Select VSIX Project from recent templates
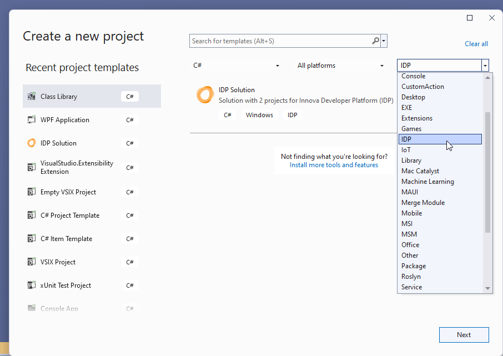 point(58,262)
